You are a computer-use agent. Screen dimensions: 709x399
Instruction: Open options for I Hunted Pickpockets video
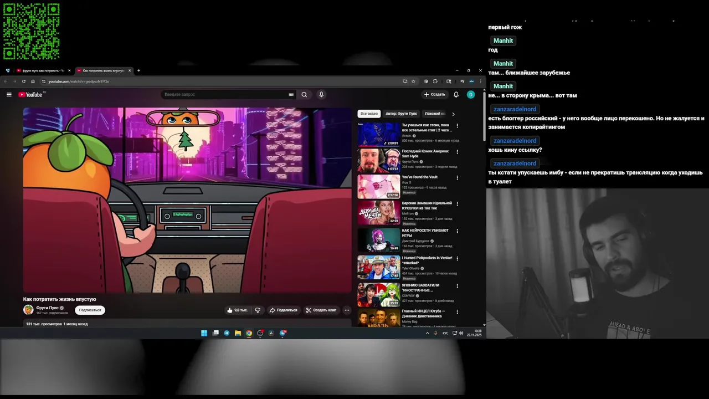click(458, 258)
